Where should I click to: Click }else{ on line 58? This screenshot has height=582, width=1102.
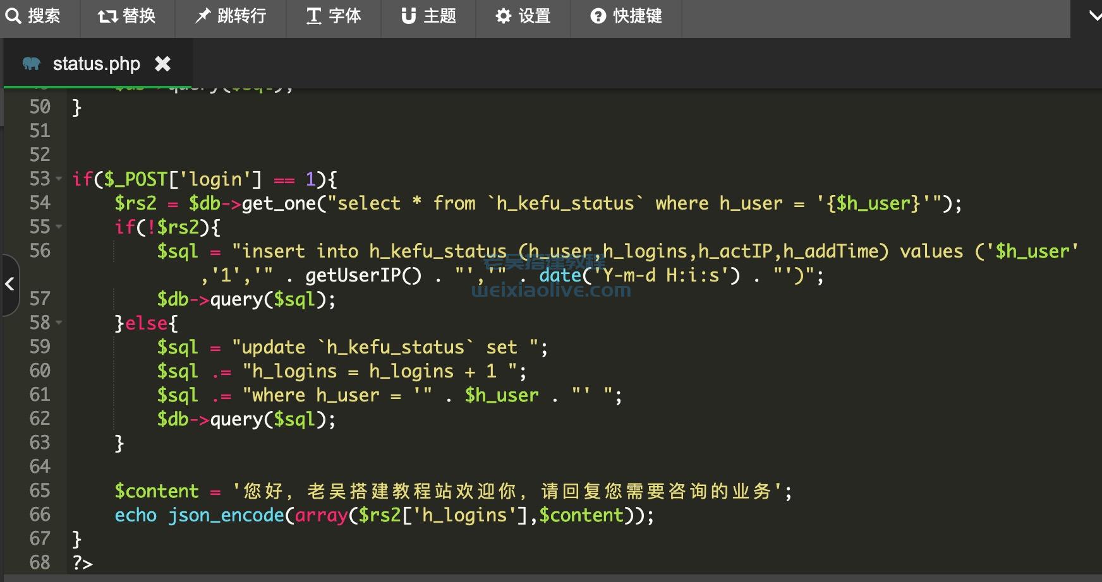click(x=146, y=323)
